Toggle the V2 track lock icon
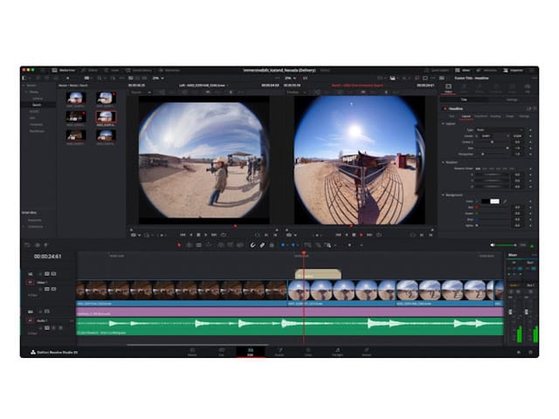This screenshot has height=419, width=559. (40, 274)
